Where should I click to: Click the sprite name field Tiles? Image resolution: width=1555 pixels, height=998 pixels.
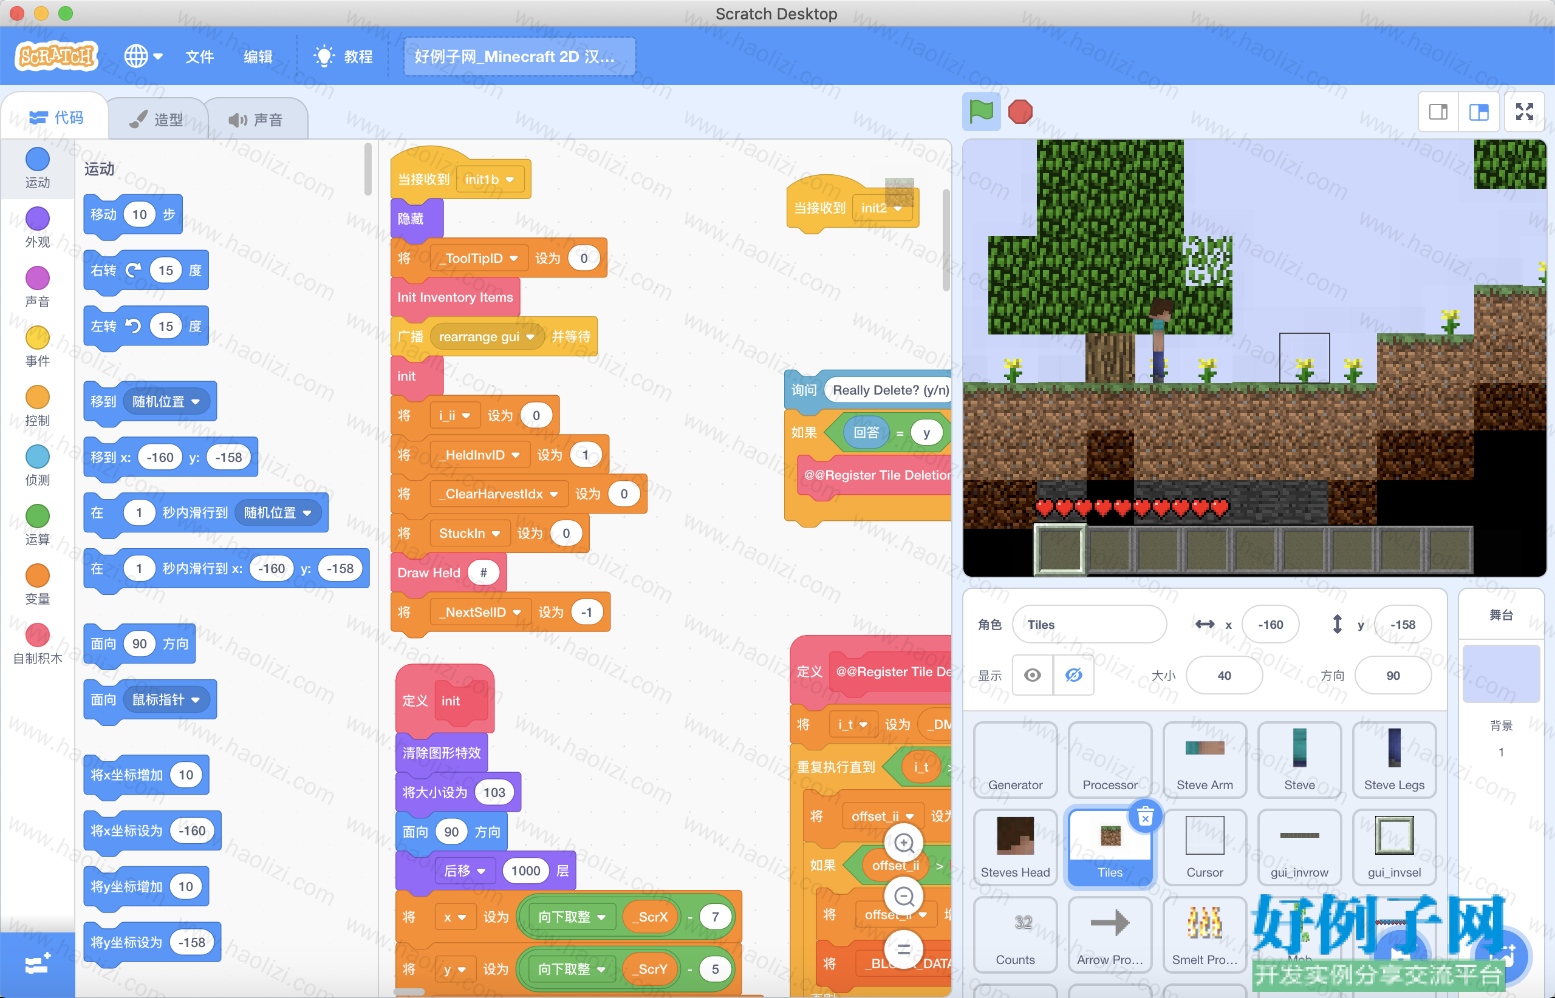[x=1089, y=624]
